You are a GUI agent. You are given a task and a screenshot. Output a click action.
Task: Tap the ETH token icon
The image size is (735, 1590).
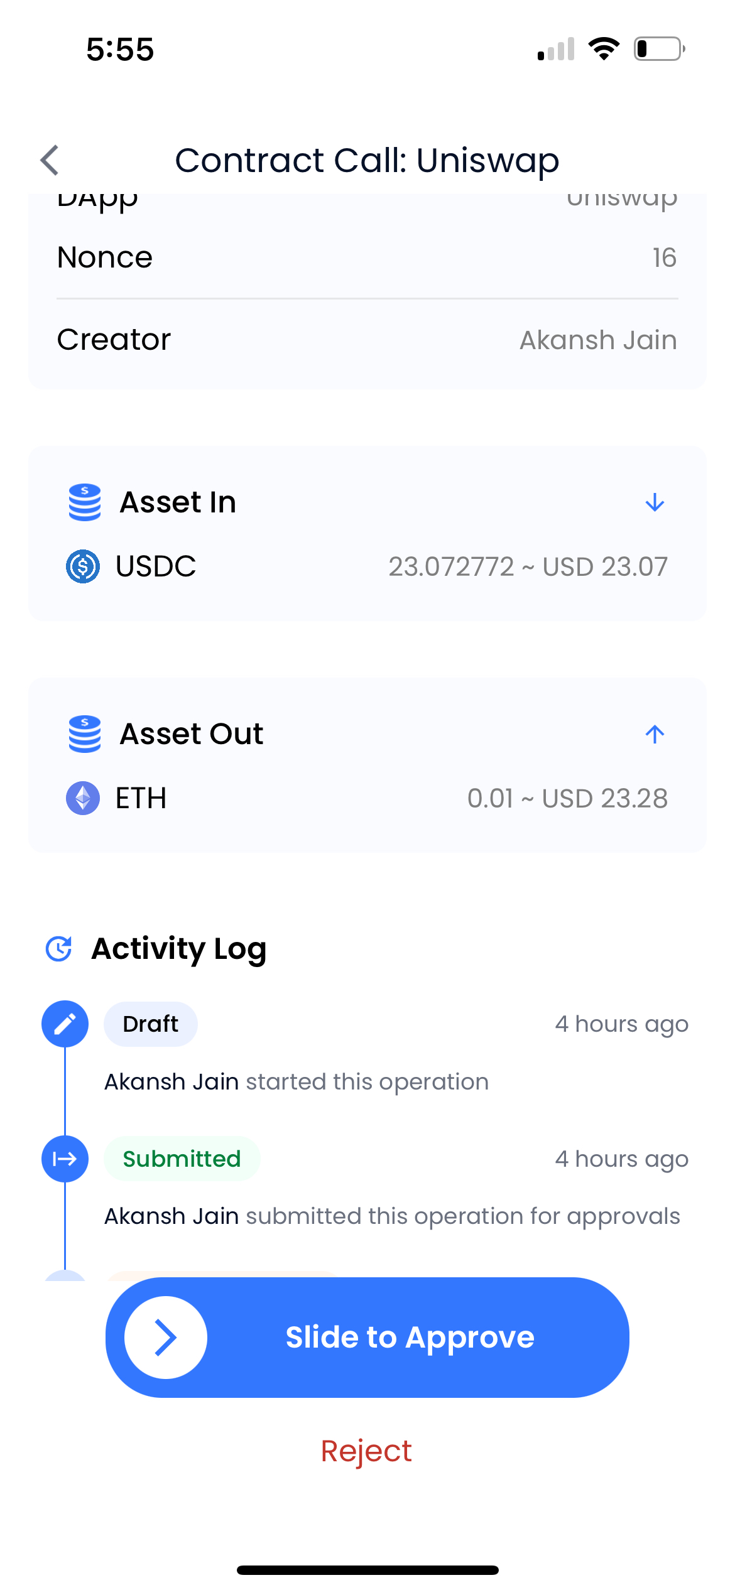tap(83, 798)
